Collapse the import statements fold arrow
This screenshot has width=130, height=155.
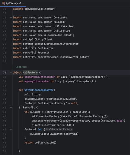11,18
